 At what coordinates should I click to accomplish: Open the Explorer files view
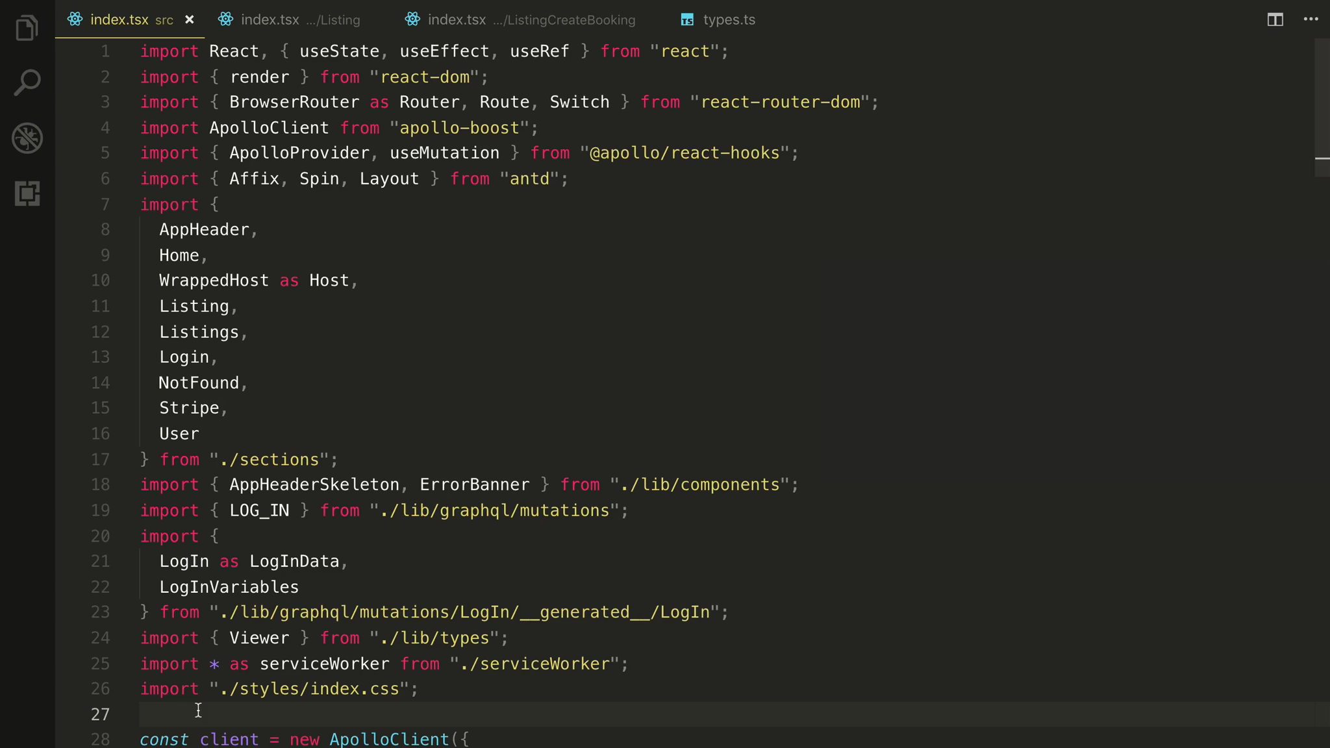[27, 29]
